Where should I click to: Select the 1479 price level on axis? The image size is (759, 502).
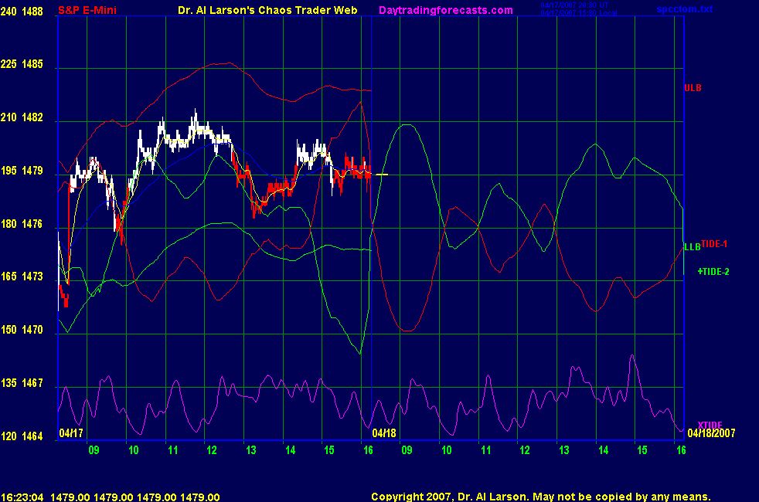pyautogui.click(x=32, y=171)
